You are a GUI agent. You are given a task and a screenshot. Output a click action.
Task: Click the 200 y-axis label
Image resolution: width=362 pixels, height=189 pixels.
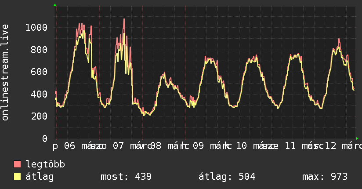pos(39,116)
